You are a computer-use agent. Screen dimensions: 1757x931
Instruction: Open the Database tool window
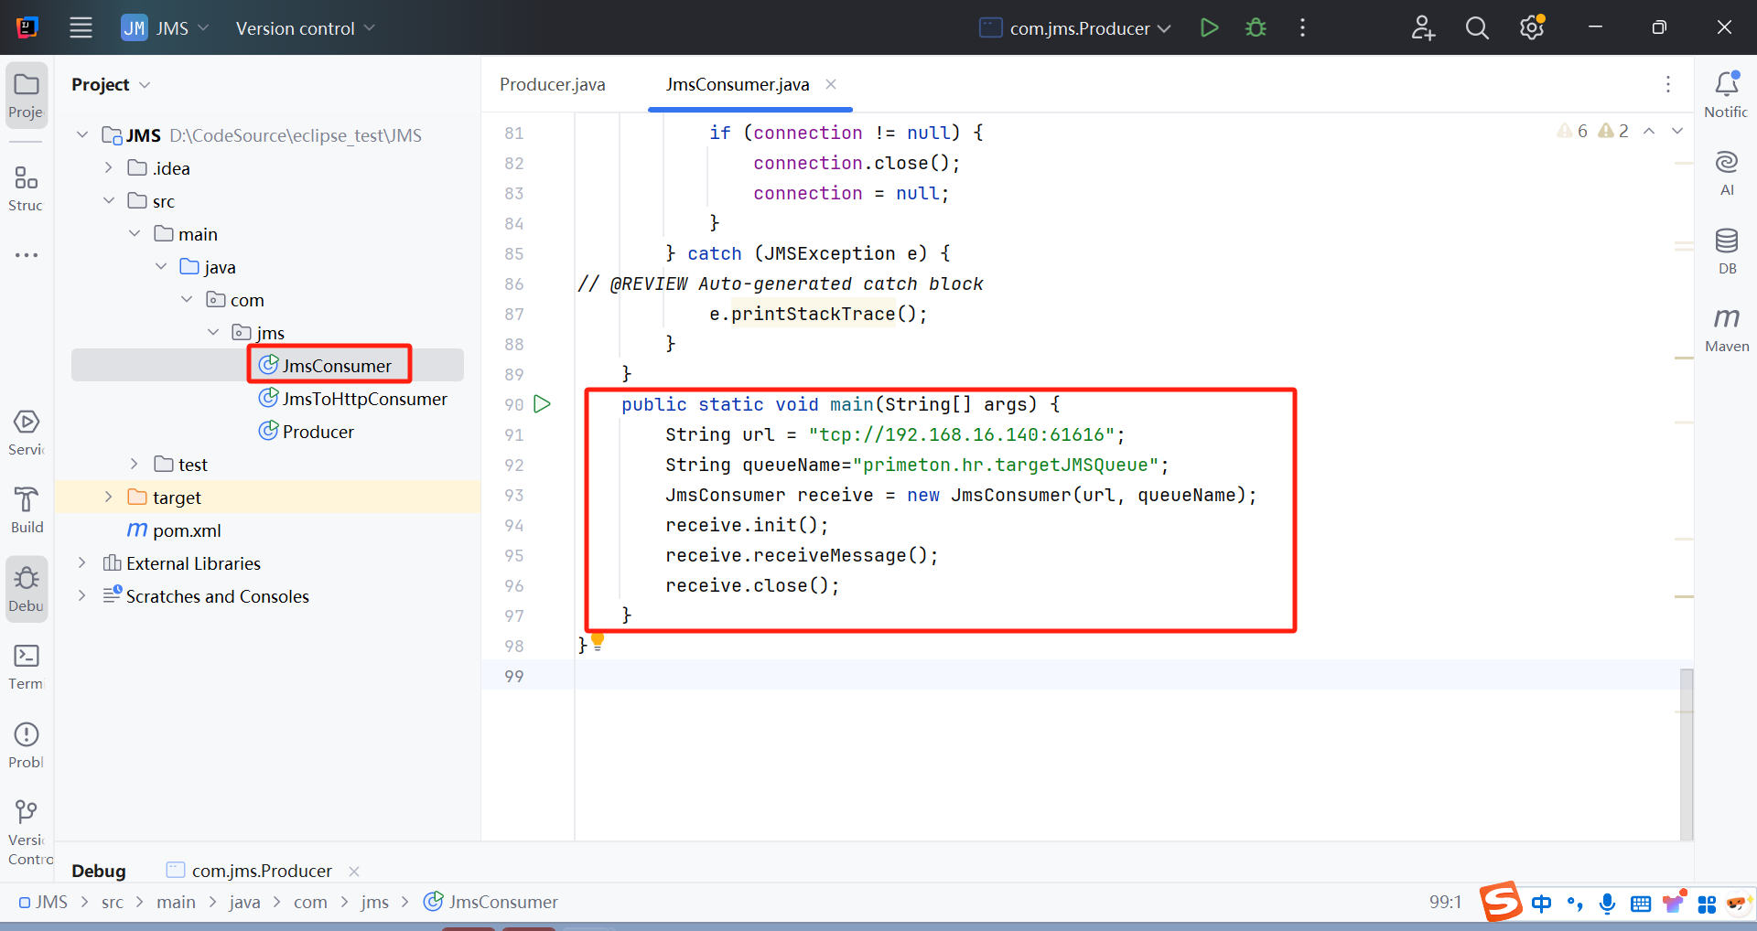pos(1726,251)
